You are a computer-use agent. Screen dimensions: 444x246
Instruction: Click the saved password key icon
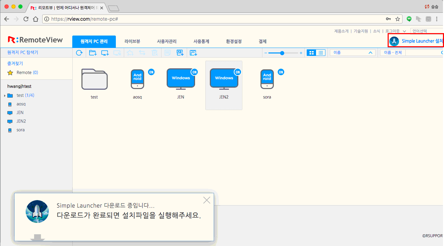[388, 19]
